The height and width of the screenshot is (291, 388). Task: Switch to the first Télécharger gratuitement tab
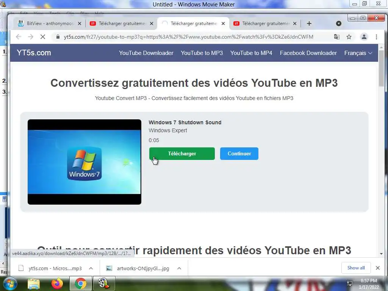coord(122,23)
